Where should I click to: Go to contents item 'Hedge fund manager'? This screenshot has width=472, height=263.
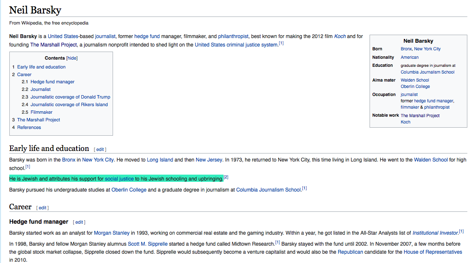(x=52, y=82)
